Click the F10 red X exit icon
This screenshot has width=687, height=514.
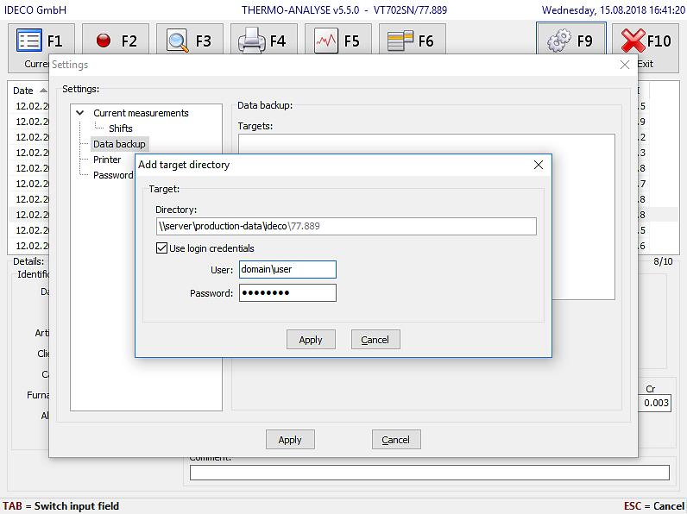pos(634,41)
